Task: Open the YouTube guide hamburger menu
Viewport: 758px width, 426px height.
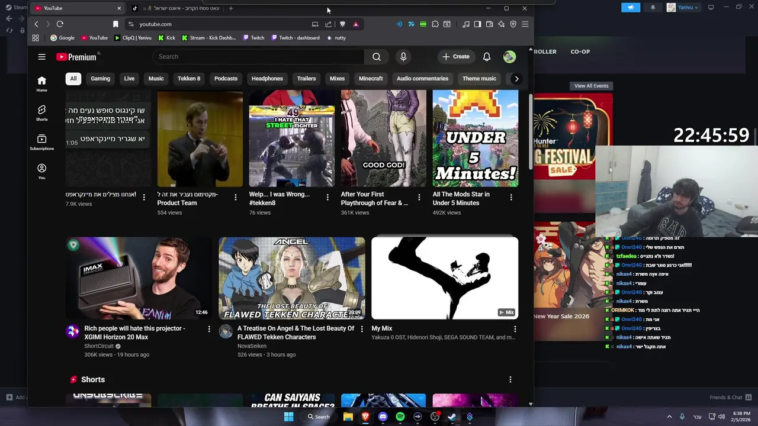Action: pos(41,57)
